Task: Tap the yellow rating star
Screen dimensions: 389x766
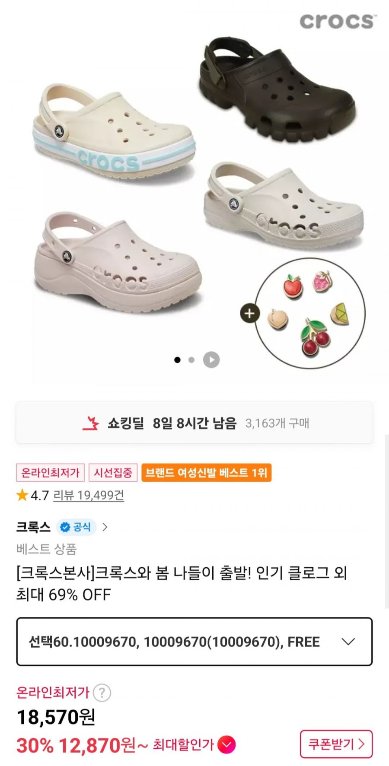Action: click(x=22, y=495)
